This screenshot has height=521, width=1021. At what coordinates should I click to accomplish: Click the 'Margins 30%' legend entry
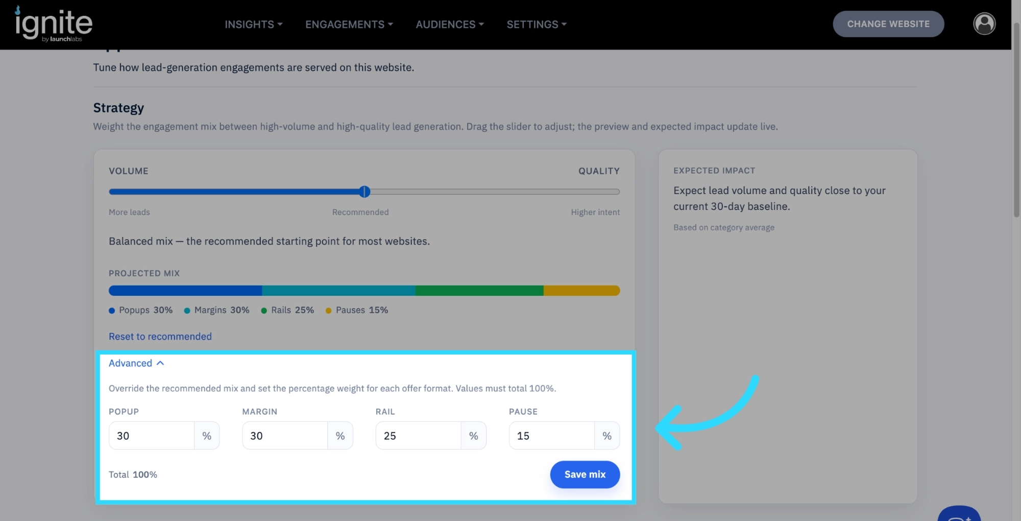pyautogui.click(x=217, y=310)
